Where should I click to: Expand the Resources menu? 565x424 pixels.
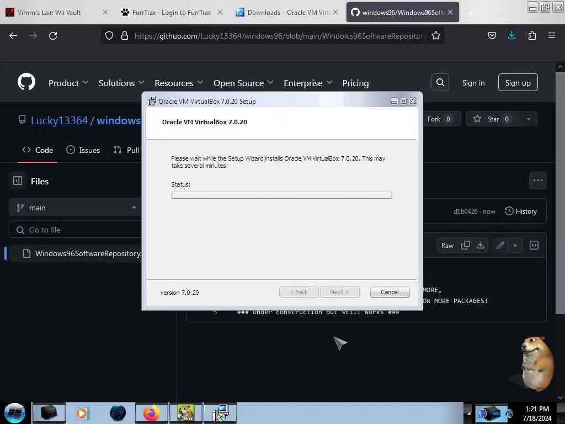(179, 83)
